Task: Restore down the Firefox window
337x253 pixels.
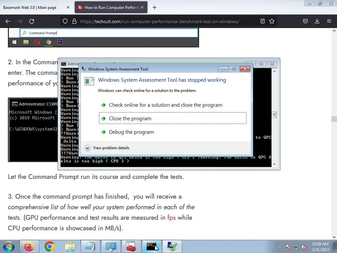Action: pos(320,3)
